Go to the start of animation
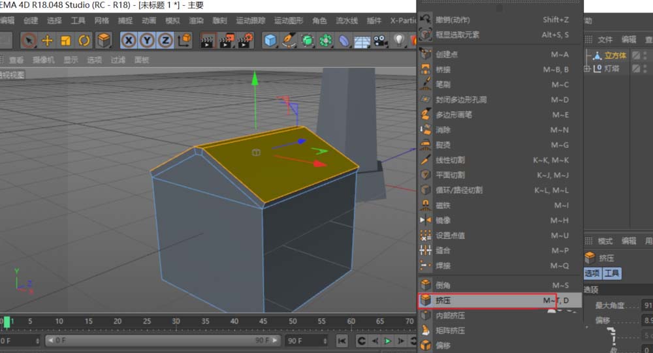 coord(342,341)
